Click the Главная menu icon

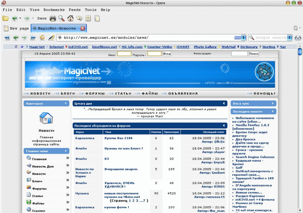pos(29,158)
